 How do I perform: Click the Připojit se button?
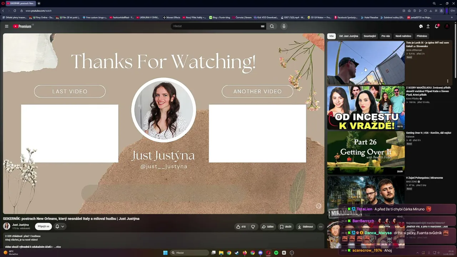click(x=44, y=226)
